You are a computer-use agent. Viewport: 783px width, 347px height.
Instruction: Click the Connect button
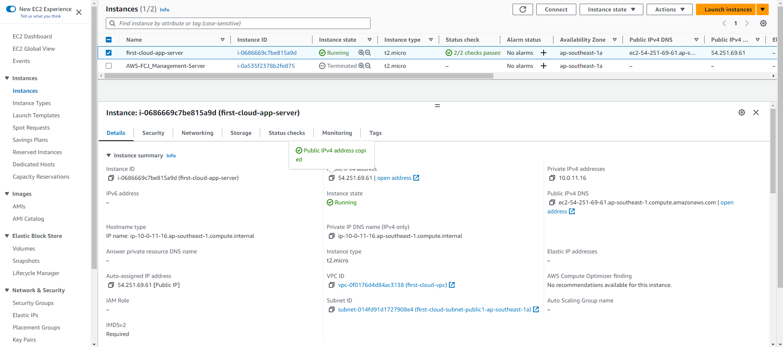point(556,9)
